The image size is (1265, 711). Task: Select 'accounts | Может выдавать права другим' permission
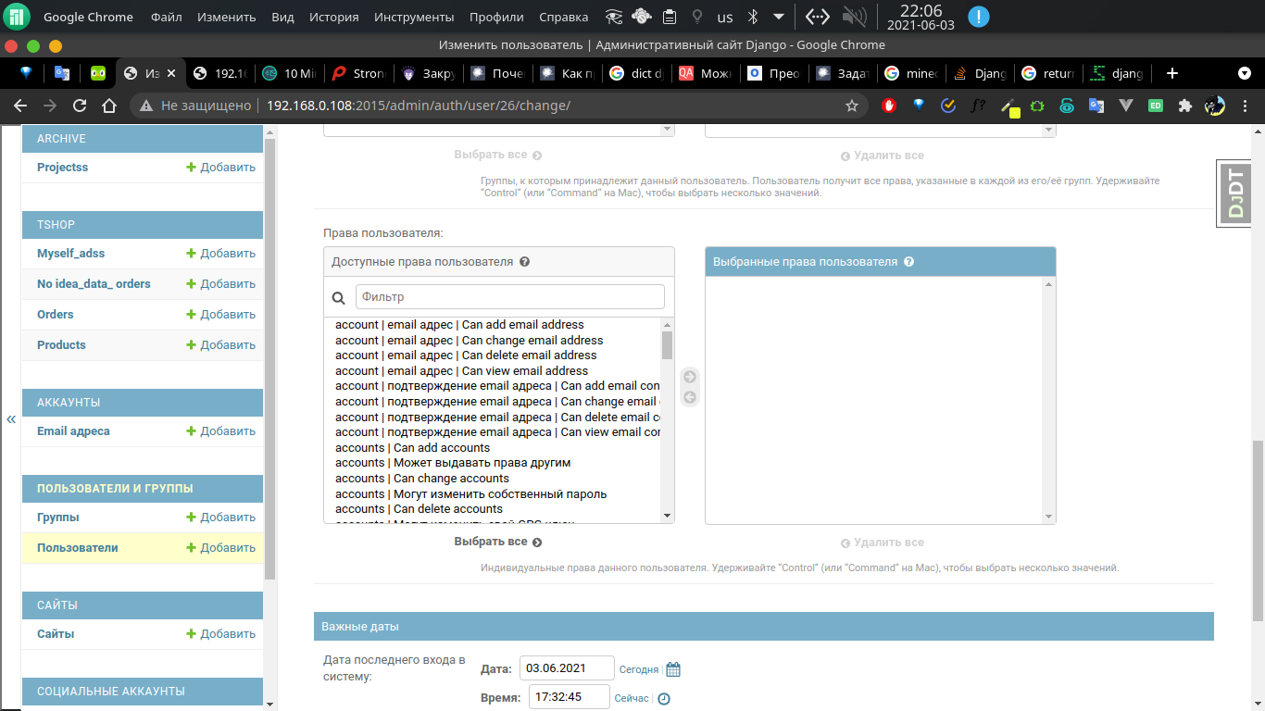click(453, 463)
